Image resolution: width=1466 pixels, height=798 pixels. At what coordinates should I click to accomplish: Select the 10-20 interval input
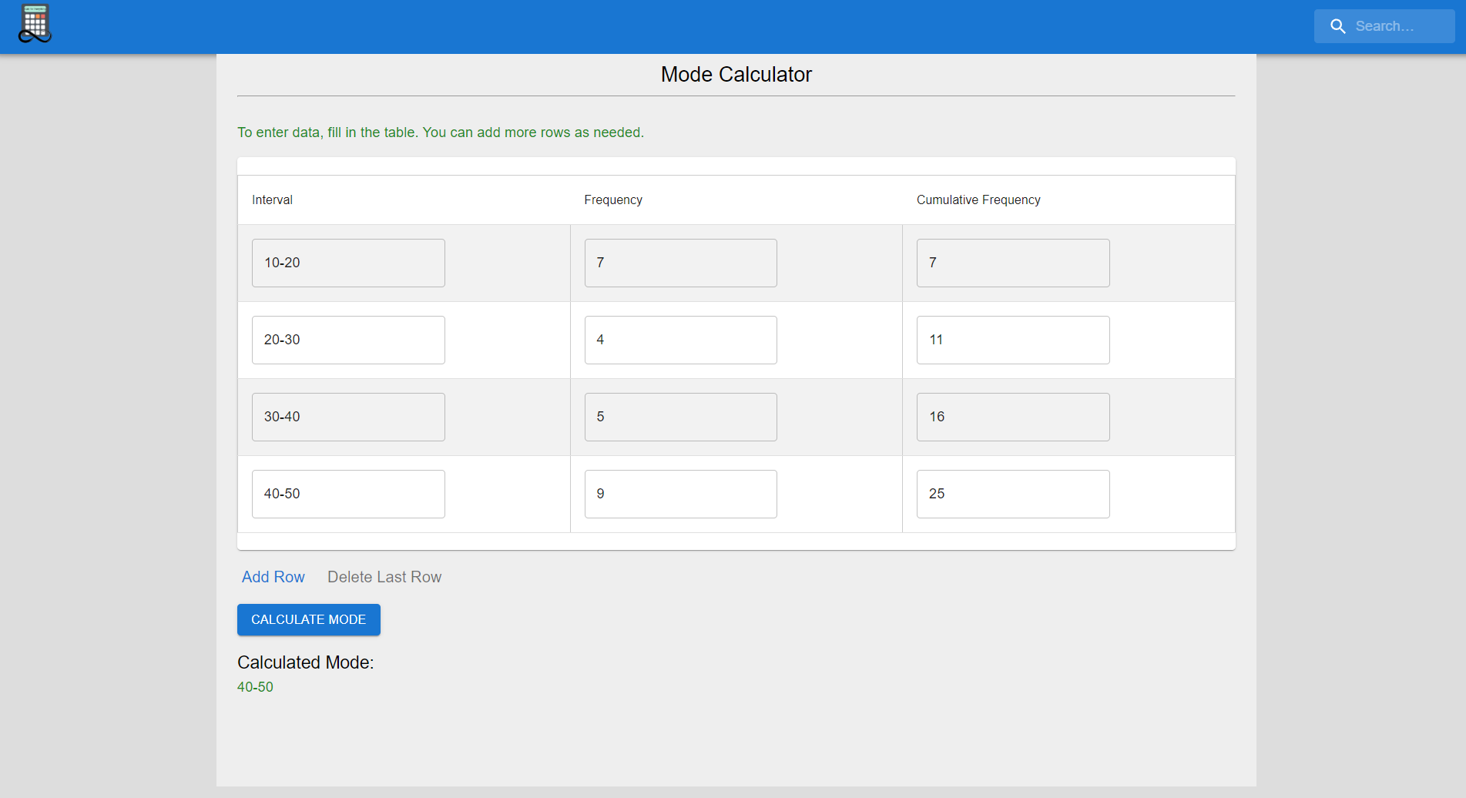point(348,263)
